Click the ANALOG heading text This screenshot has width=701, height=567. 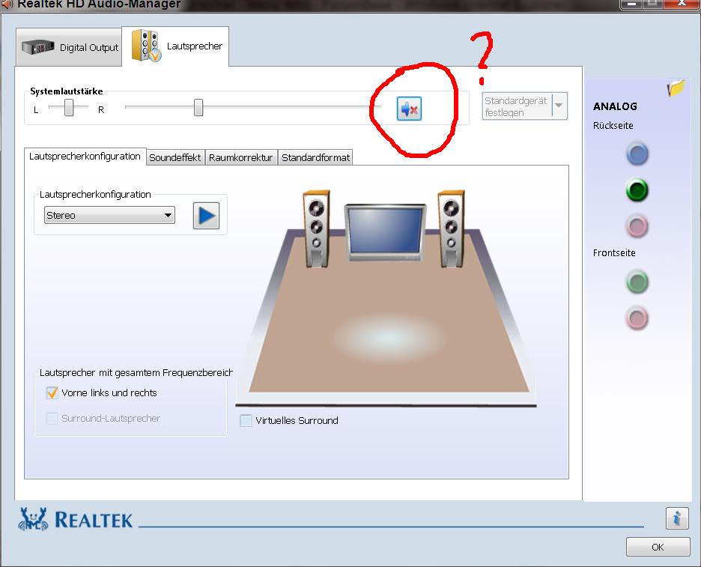[615, 106]
